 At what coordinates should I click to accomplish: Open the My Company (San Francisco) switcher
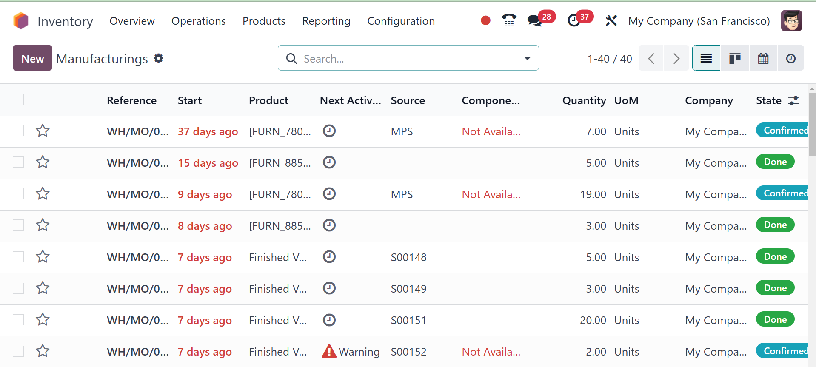point(699,21)
